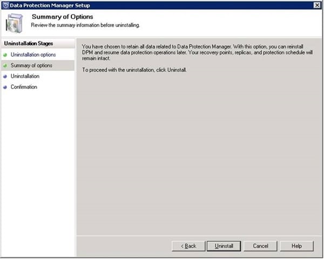Click the blue bullet beside Confirmation

pos(5,87)
